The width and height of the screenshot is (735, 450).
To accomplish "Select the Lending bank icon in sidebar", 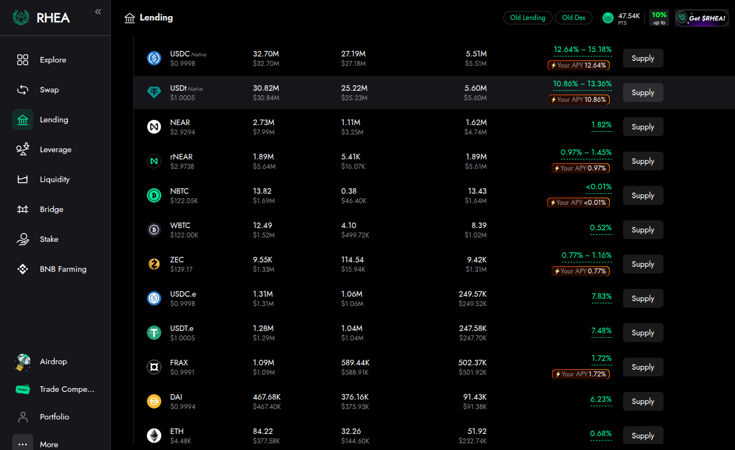I will [23, 120].
